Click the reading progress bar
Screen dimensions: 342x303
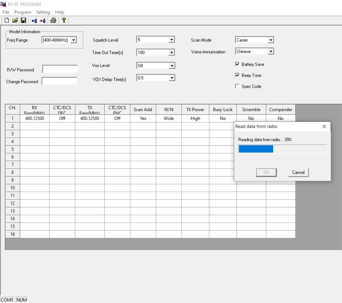[x=283, y=149]
